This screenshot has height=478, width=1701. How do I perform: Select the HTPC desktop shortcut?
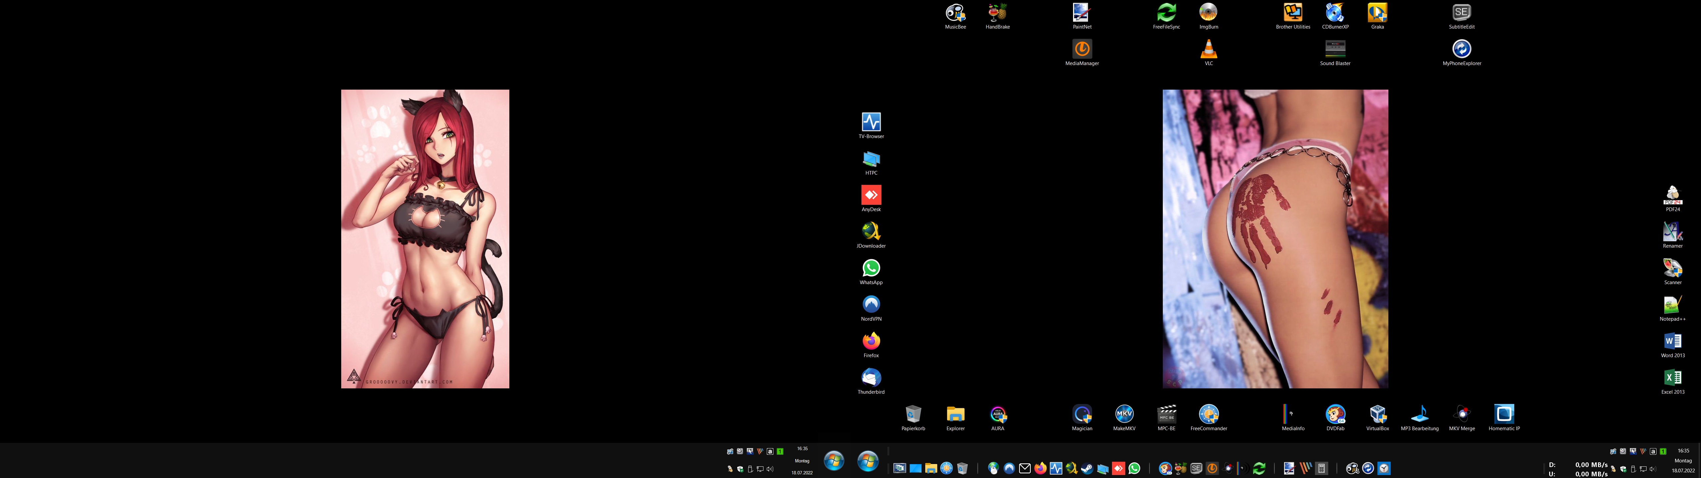[871, 162]
